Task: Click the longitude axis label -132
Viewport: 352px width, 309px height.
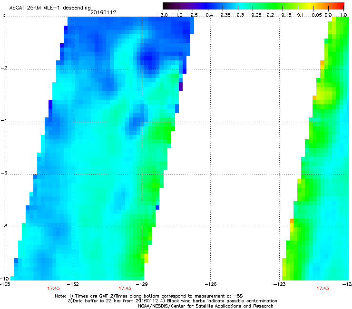Action: coord(73,284)
